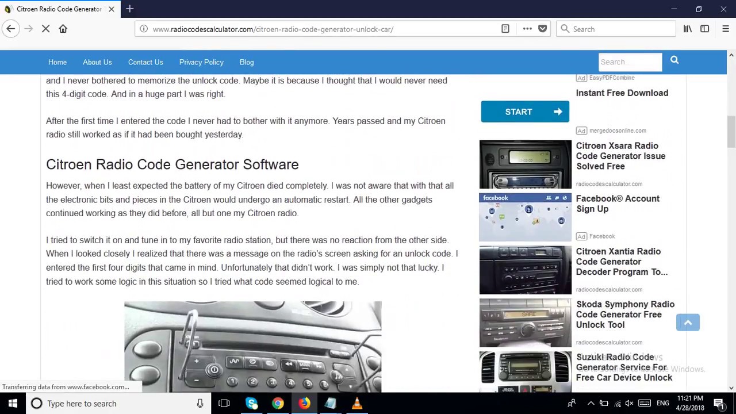The height and width of the screenshot is (414, 736).
Task: Open Citroen Xsara Radio Code Generator article
Action: pos(620,156)
